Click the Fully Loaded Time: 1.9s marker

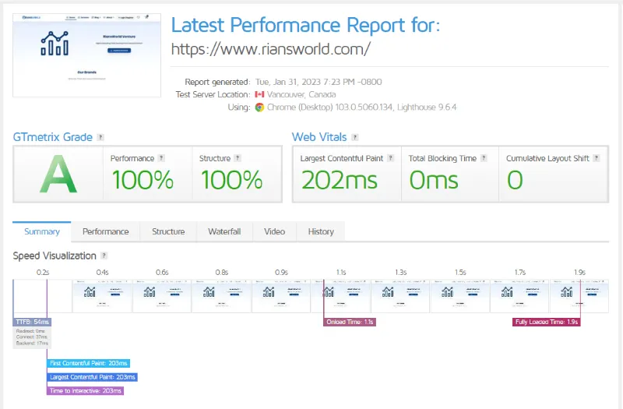point(547,322)
